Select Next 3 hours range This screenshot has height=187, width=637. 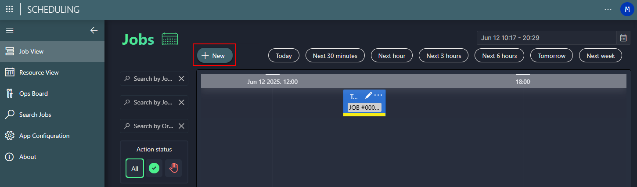point(444,55)
